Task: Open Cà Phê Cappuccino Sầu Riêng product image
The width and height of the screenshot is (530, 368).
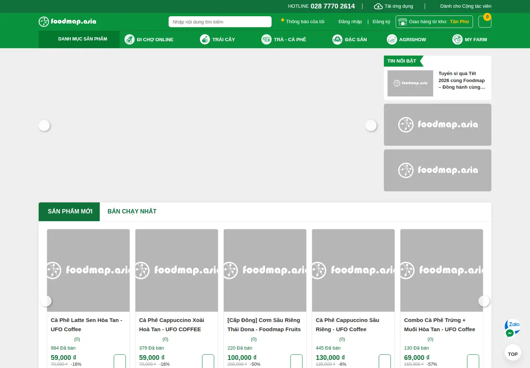Action: coord(353,270)
